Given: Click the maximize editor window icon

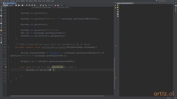Looking at the screenshot, I should point(116,3).
